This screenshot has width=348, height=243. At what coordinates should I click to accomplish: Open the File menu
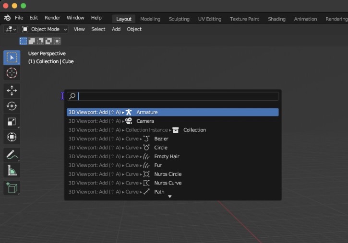pos(19,18)
